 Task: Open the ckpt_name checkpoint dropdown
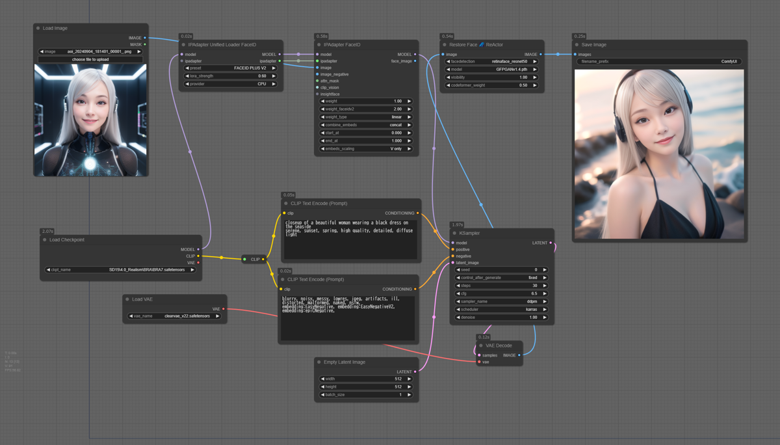(120, 269)
